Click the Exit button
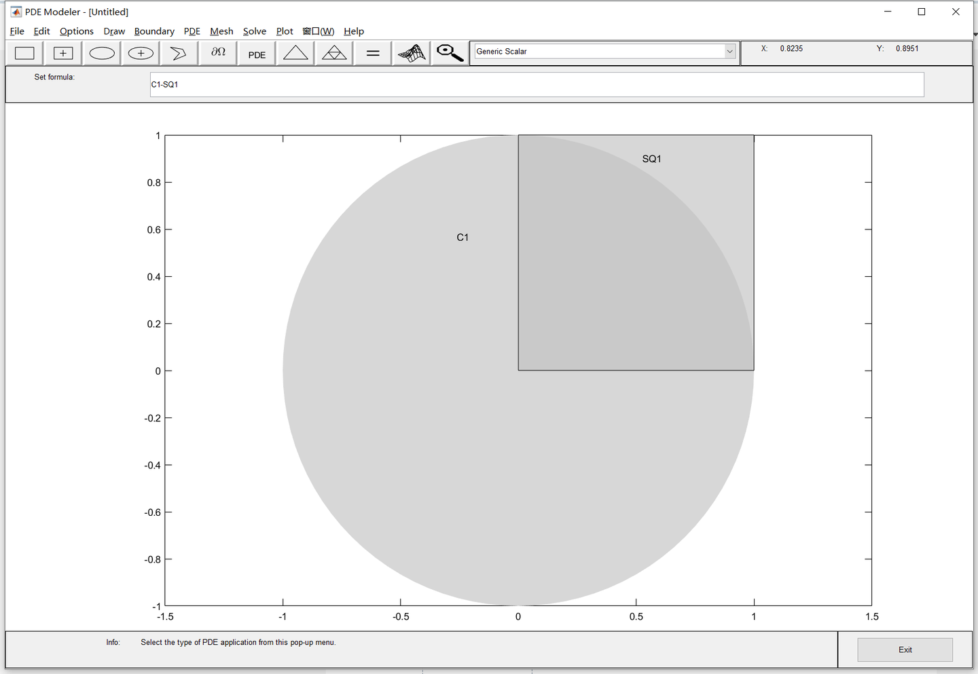978x674 pixels. 905,650
